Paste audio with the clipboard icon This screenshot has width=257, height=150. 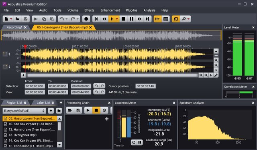point(52,19)
